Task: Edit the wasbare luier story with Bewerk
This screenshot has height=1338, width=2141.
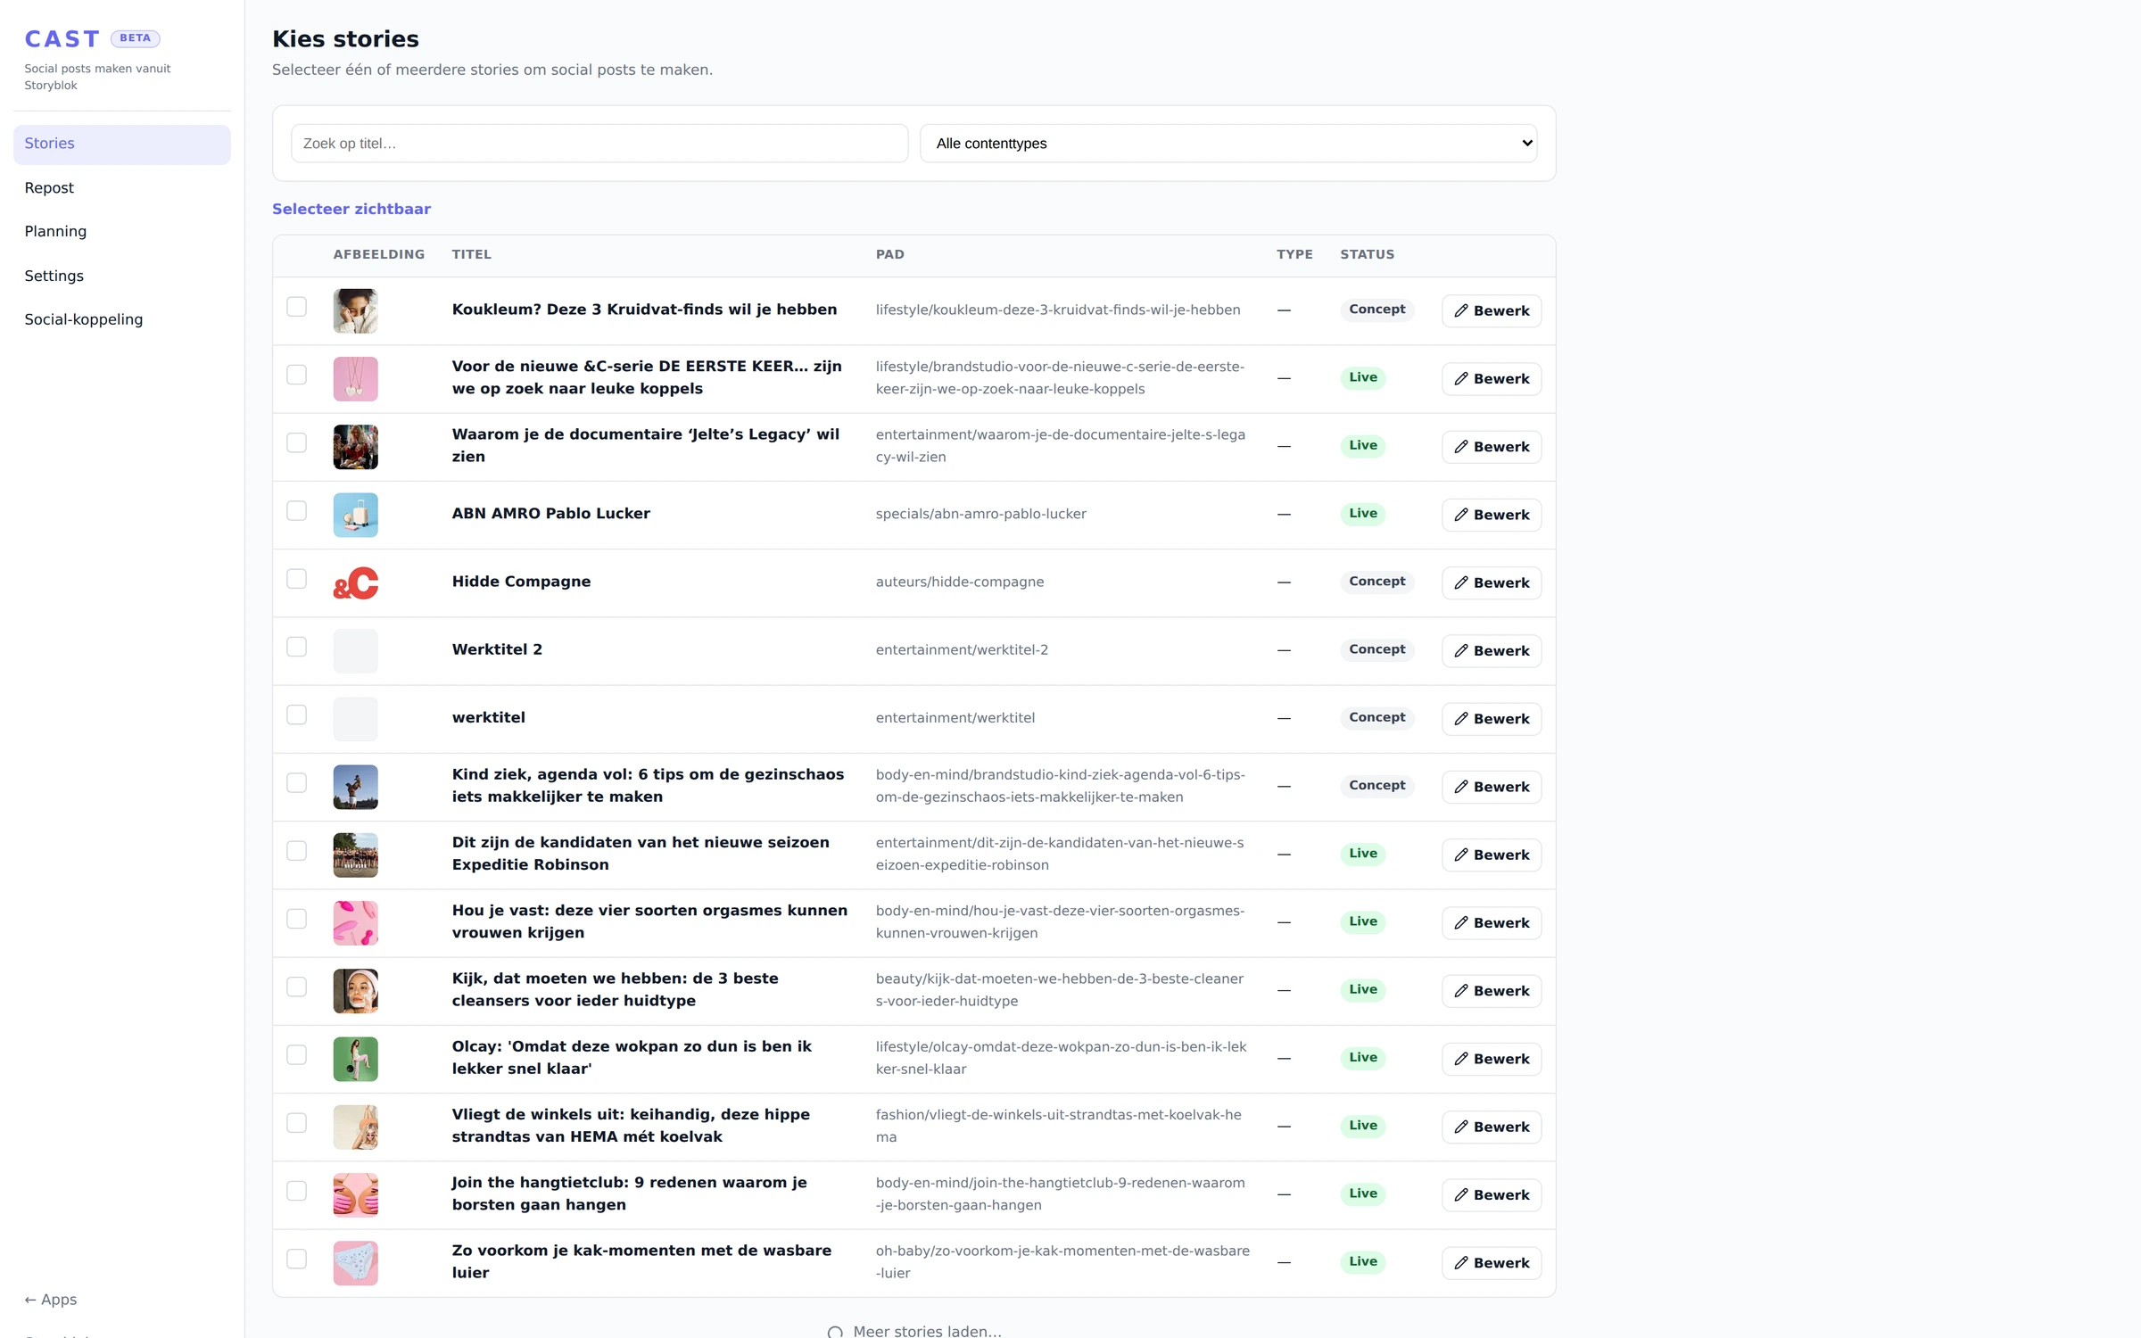Action: (x=1491, y=1263)
